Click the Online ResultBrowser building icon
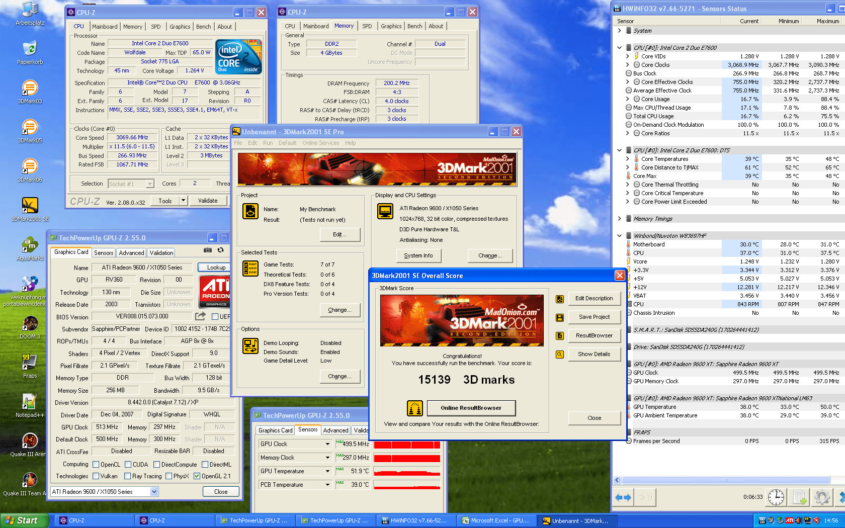The width and height of the screenshot is (845, 528). point(415,408)
